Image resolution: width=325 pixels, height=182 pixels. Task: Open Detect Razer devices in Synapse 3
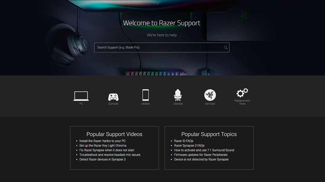tap(102, 159)
